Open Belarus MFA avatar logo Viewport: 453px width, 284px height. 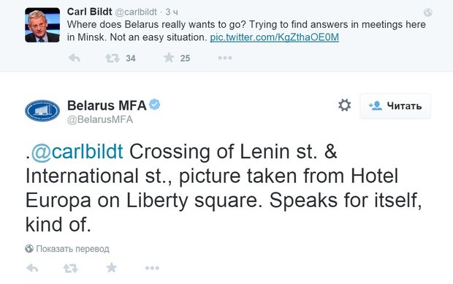click(x=42, y=111)
